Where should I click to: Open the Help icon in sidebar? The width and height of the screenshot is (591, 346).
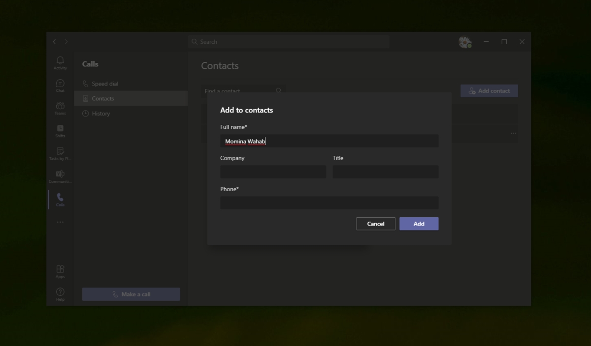[x=60, y=294]
